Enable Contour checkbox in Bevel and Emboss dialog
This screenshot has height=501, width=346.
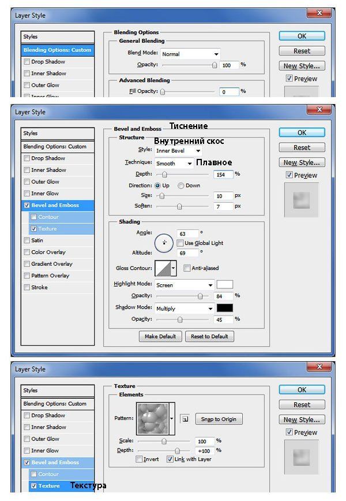tap(34, 217)
